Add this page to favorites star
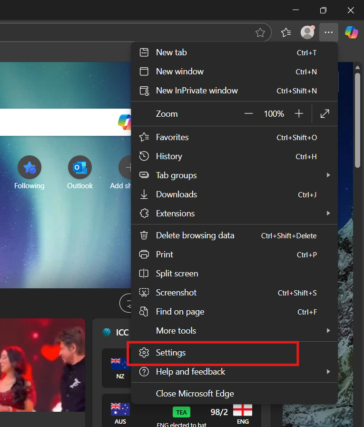364x427 pixels. pyautogui.click(x=260, y=32)
